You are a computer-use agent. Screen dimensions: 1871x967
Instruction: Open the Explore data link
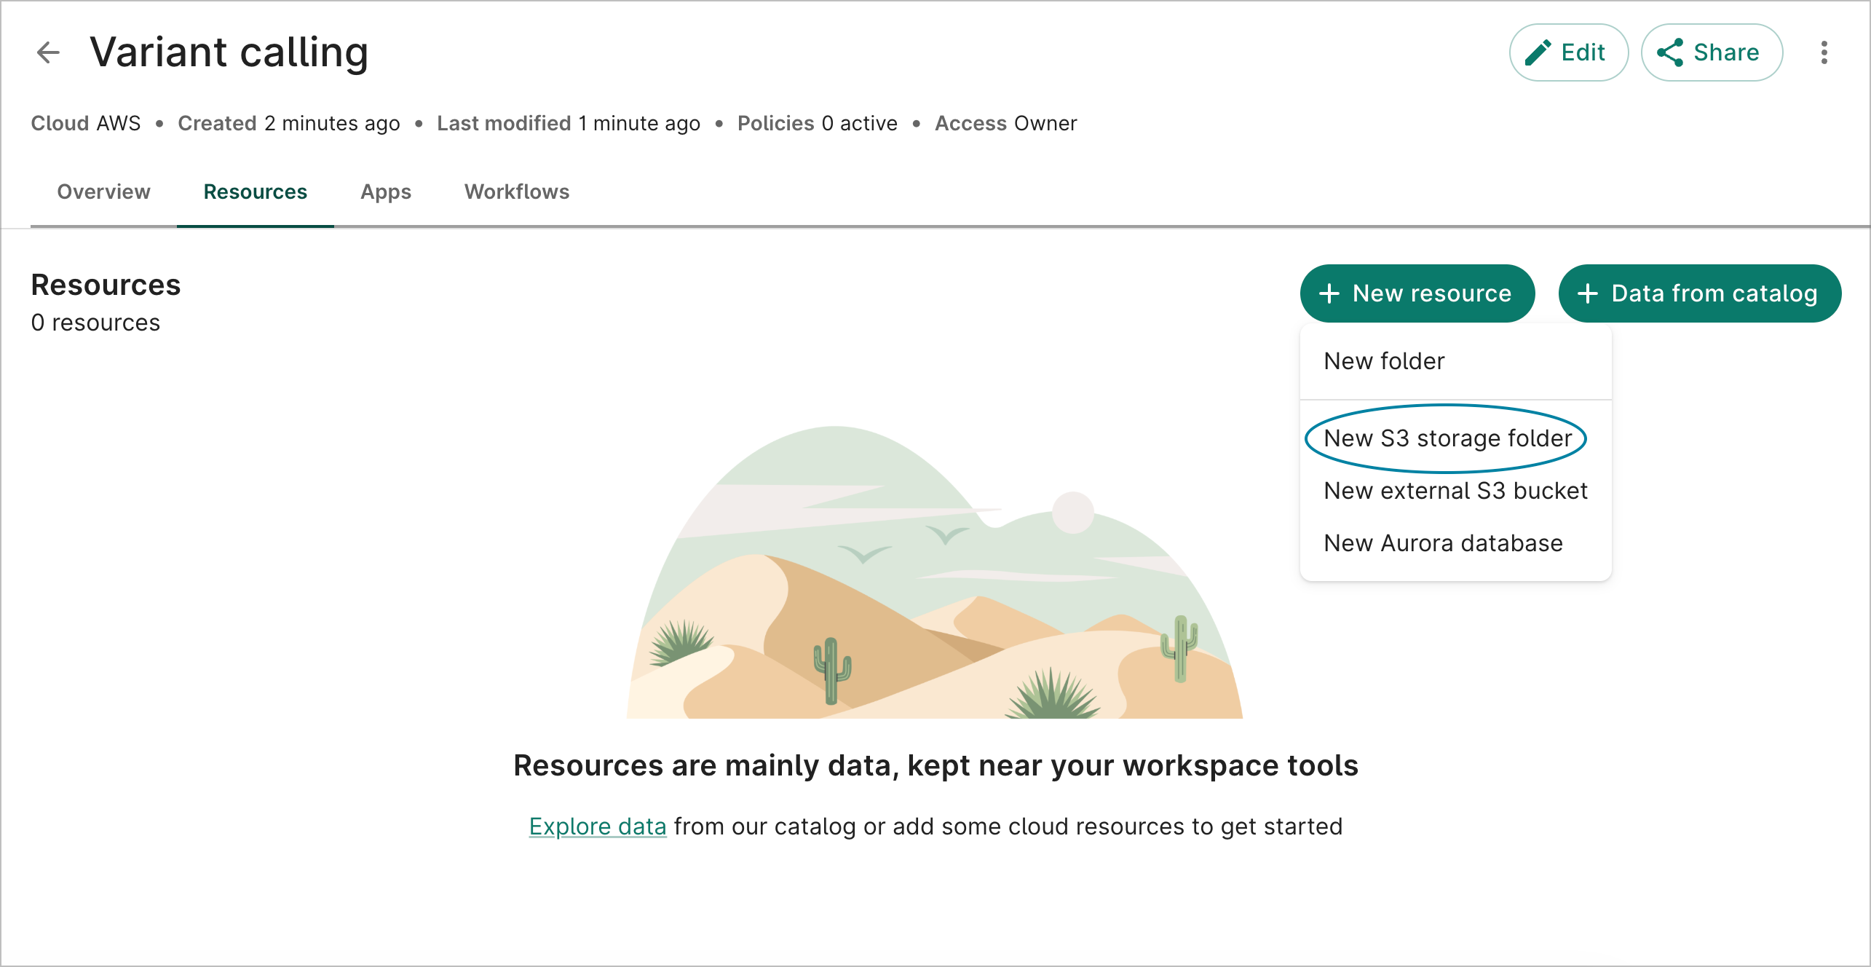(x=597, y=826)
